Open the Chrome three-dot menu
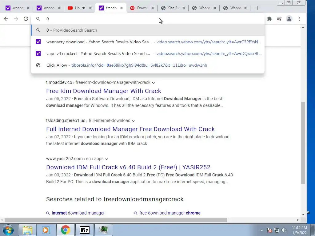Image resolution: width=315 pixels, height=236 pixels. click(x=299, y=19)
